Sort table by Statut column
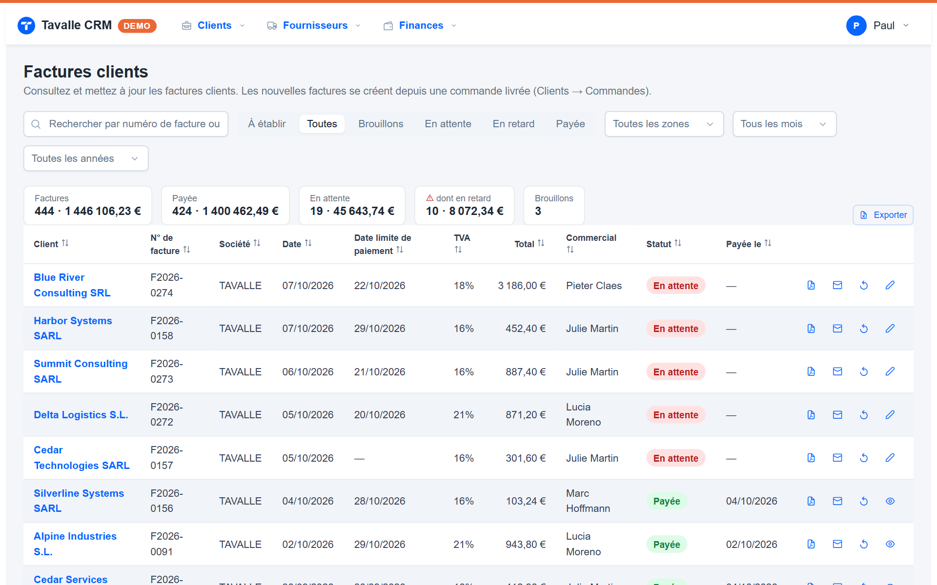 (664, 244)
